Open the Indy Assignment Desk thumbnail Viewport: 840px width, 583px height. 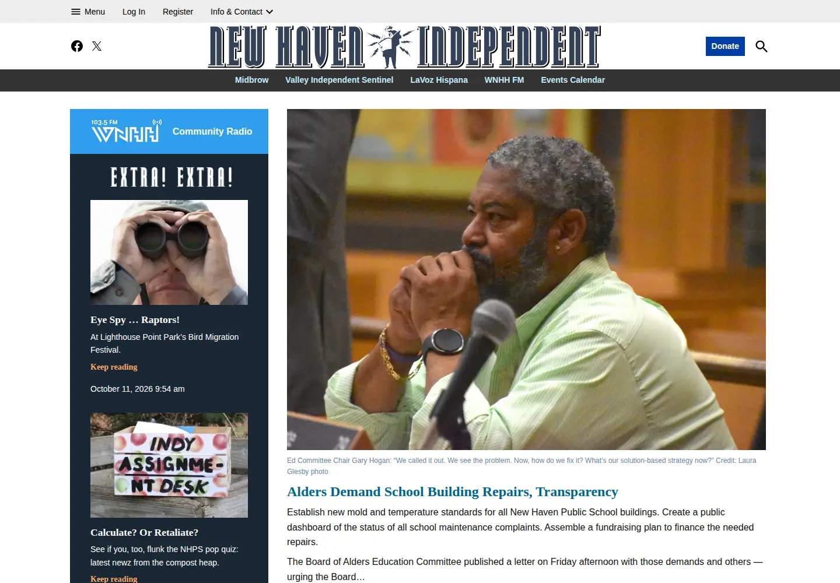pos(169,465)
